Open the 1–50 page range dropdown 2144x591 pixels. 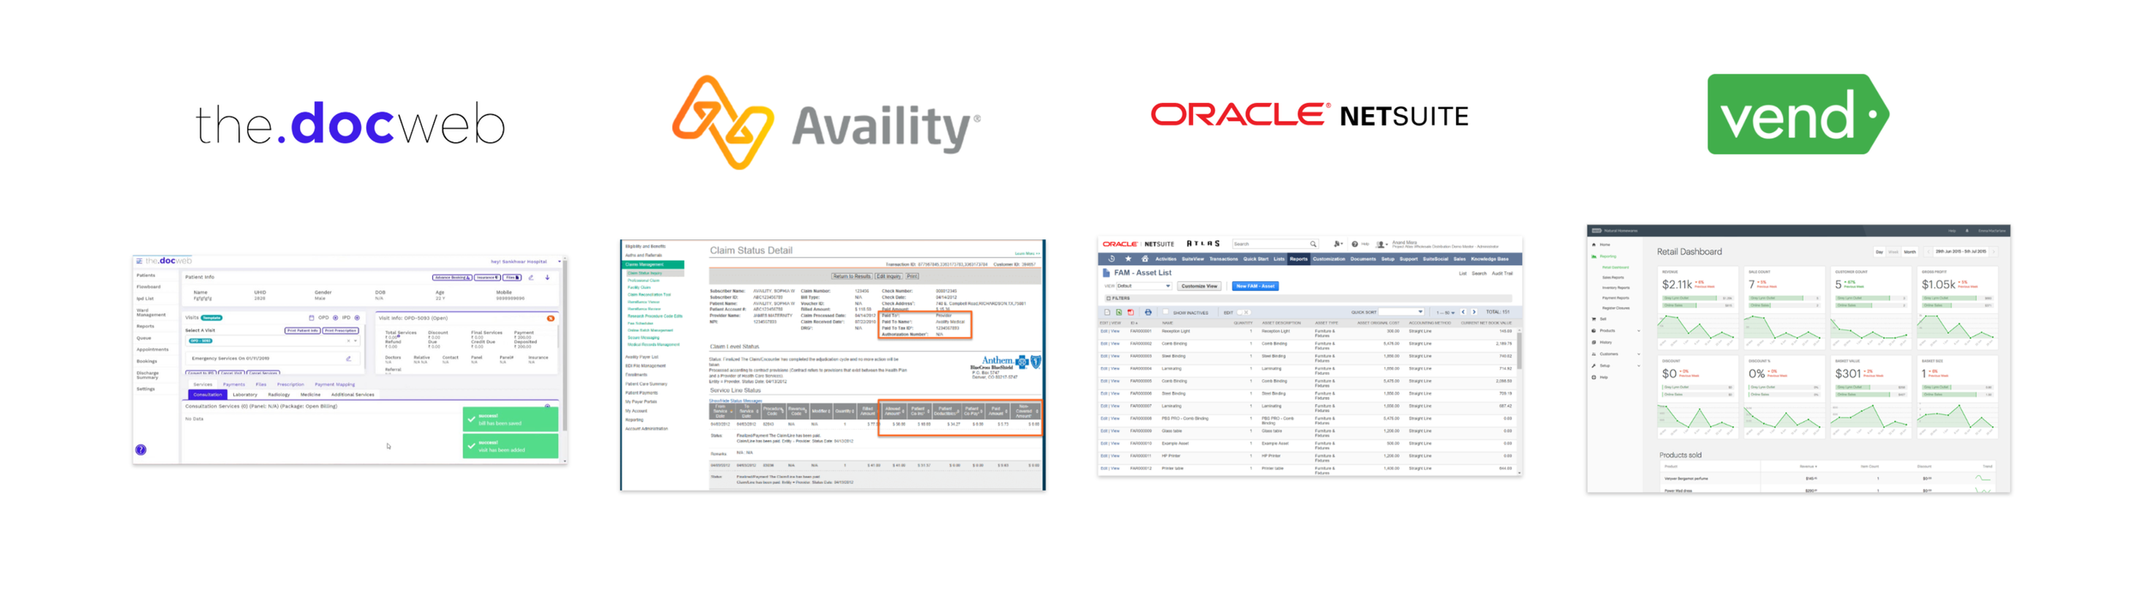1445,312
